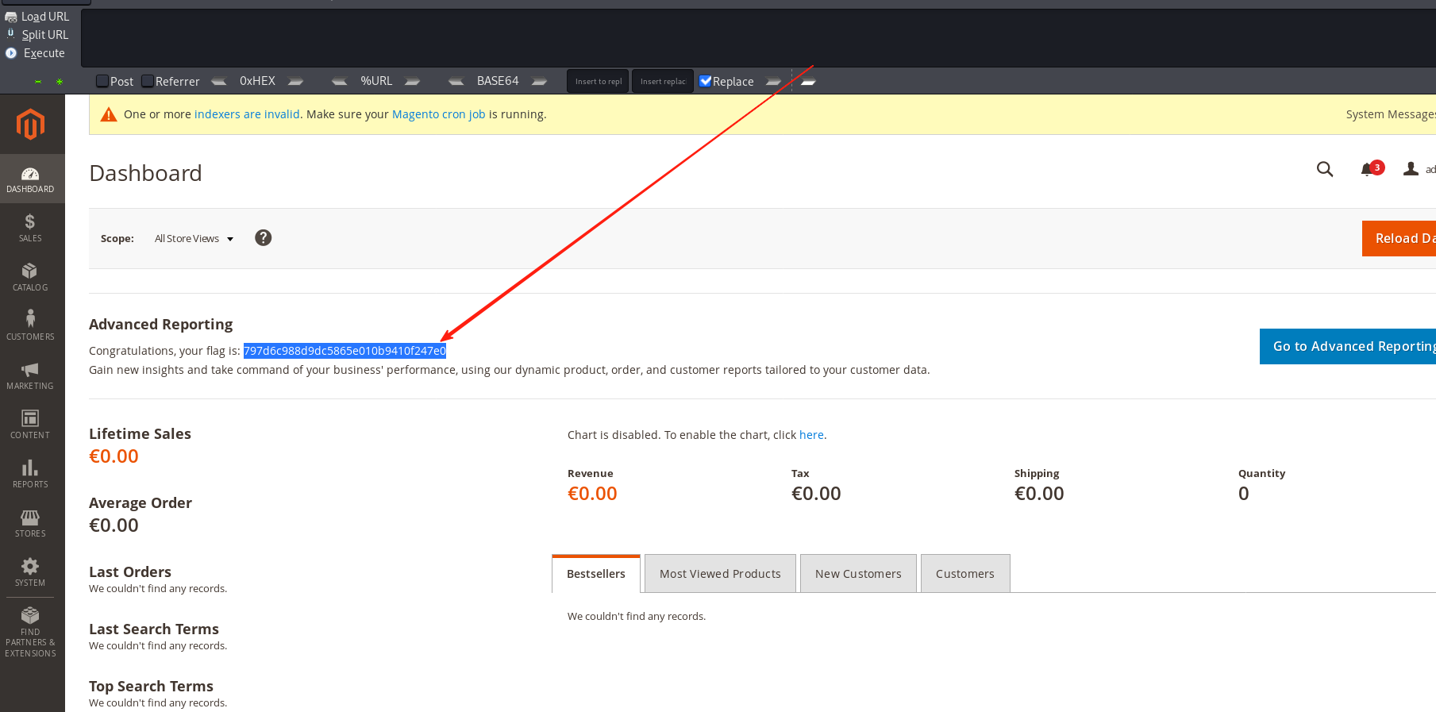
Task: Switch to the New Customers tab
Action: [858, 574]
